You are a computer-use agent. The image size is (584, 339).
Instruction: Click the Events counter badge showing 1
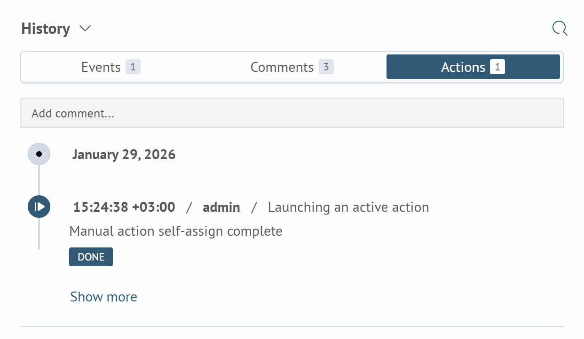[x=134, y=67]
